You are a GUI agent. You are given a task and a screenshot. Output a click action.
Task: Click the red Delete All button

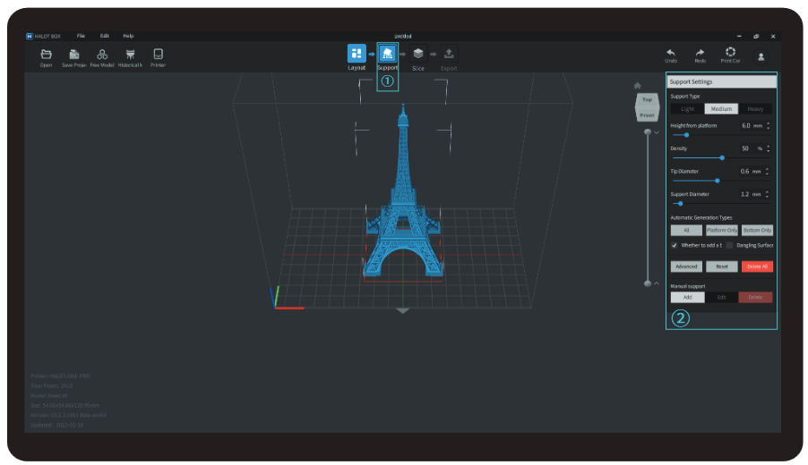(x=758, y=266)
